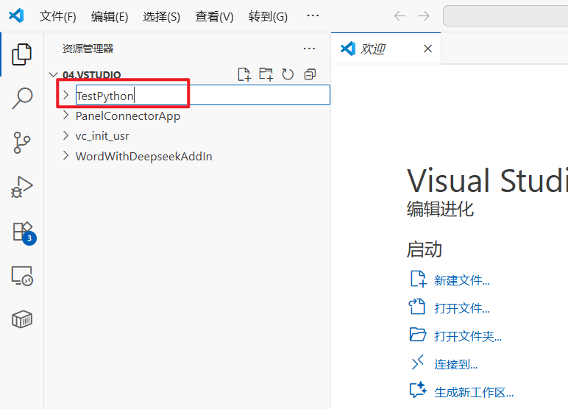Go back with the left arrow
The image size is (568, 409).
point(400,16)
